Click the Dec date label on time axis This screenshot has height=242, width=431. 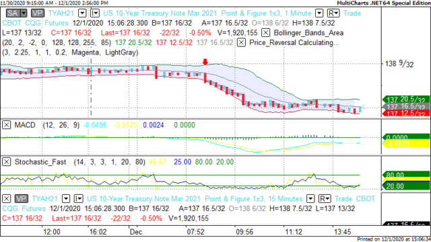tap(136, 232)
